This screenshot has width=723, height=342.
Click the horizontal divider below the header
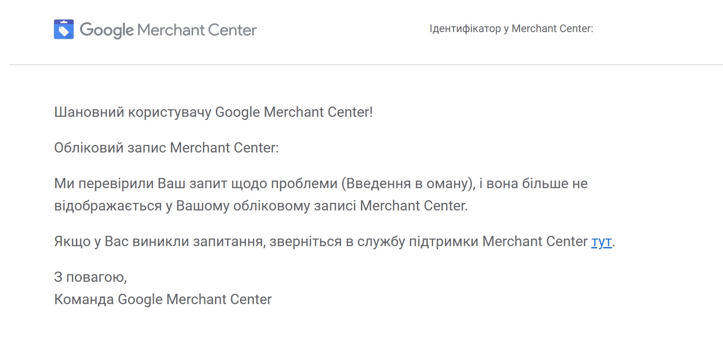[x=366, y=65]
